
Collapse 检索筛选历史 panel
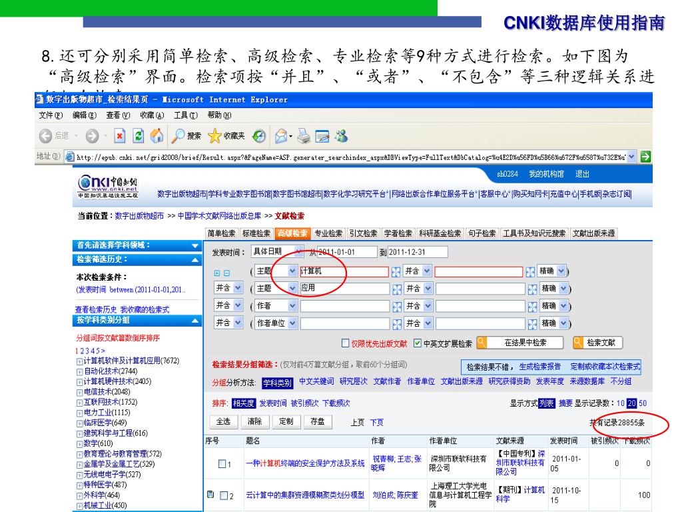pos(195,260)
